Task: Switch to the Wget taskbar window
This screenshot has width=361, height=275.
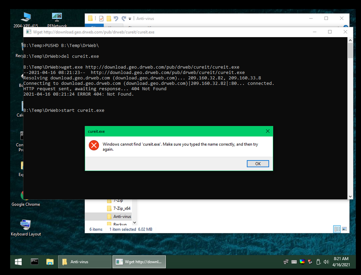Action: click(139, 262)
